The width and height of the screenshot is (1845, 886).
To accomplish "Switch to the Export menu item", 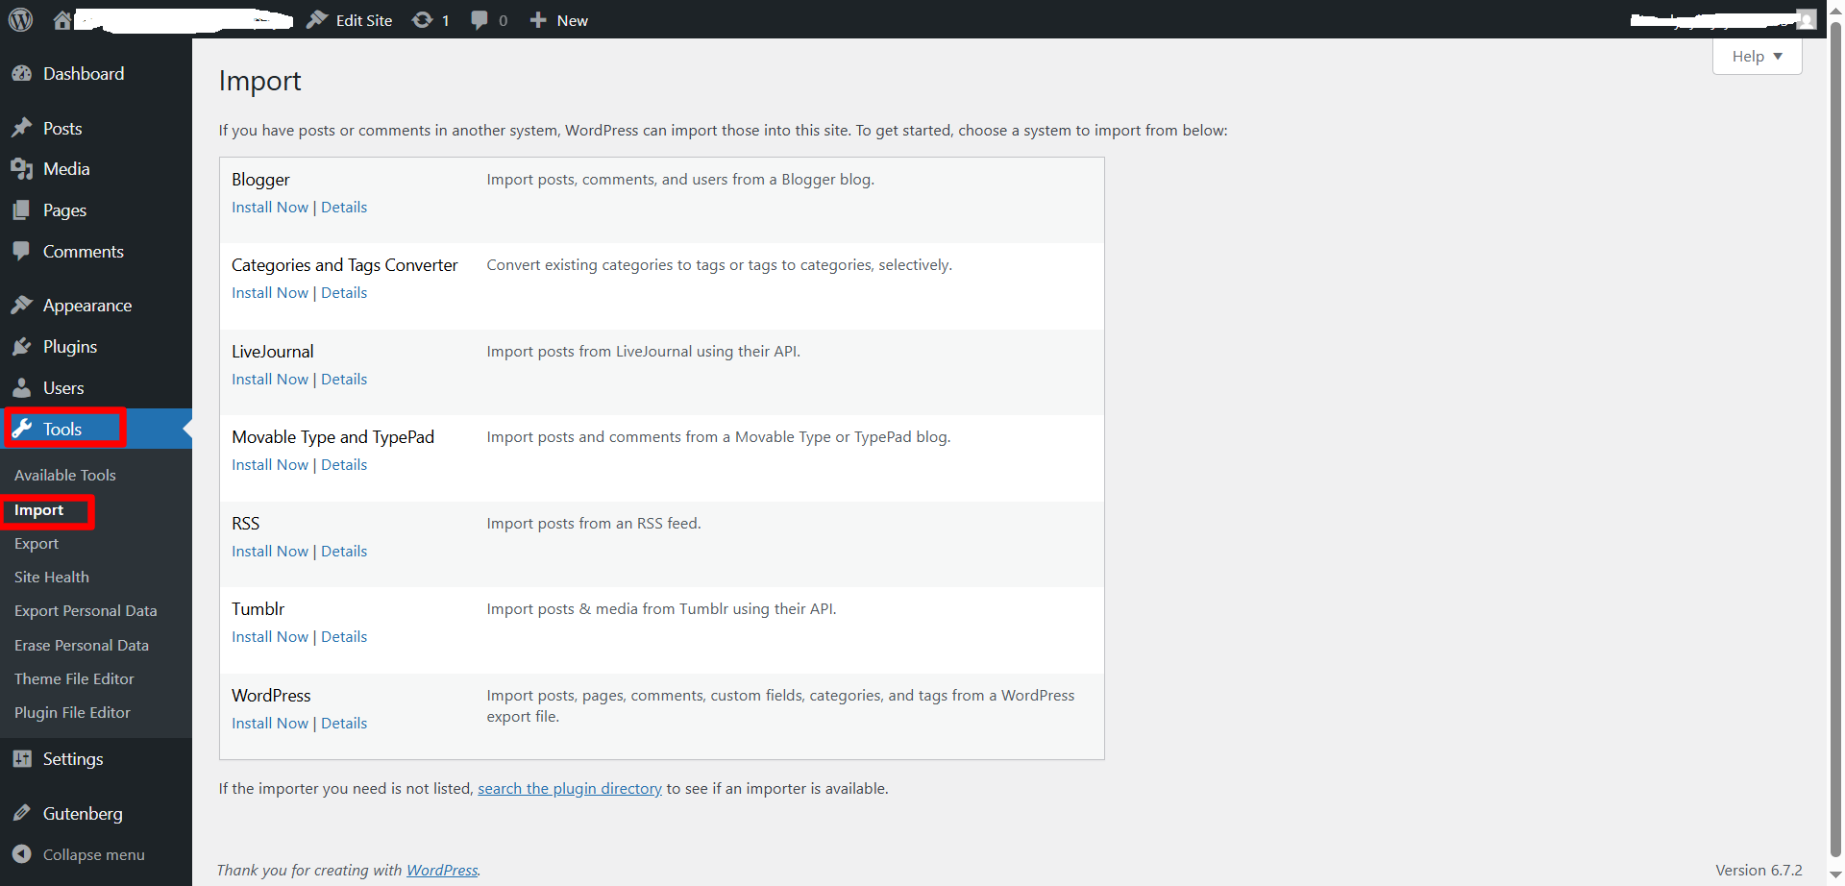I will (x=36, y=543).
